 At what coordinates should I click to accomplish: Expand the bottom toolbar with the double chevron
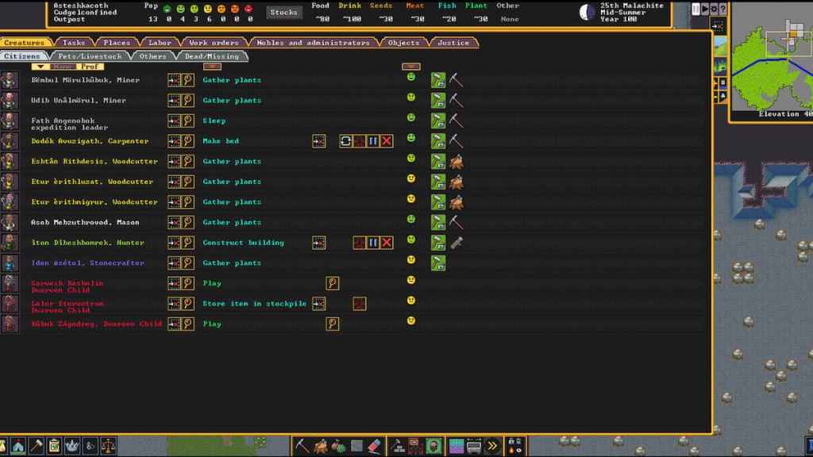coord(491,445)
